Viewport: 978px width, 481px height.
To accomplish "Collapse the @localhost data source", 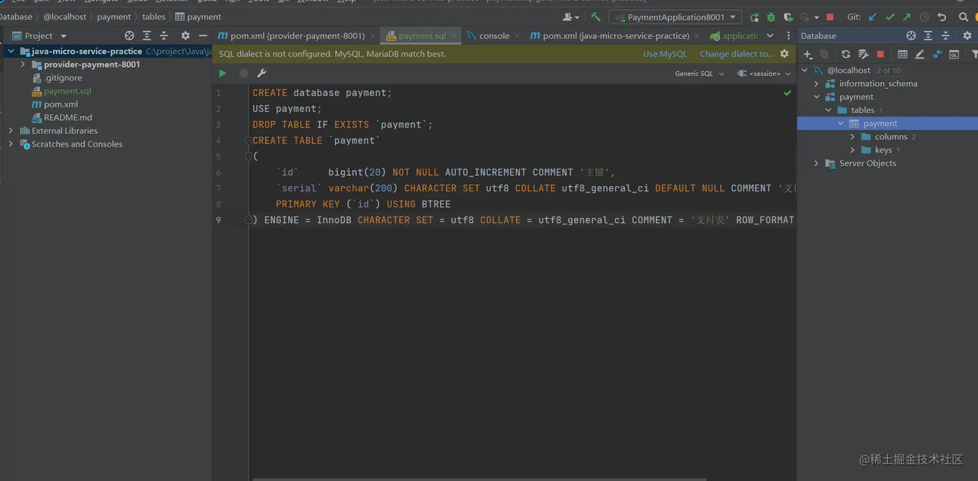I will pos(805,70).
